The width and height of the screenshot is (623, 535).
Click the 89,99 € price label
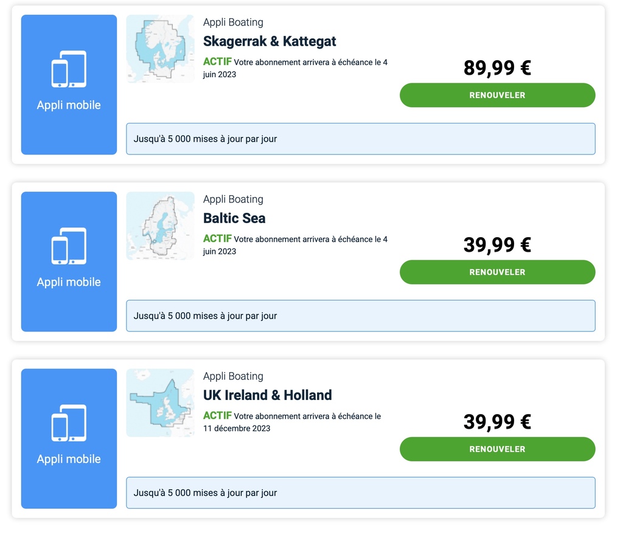497,68
